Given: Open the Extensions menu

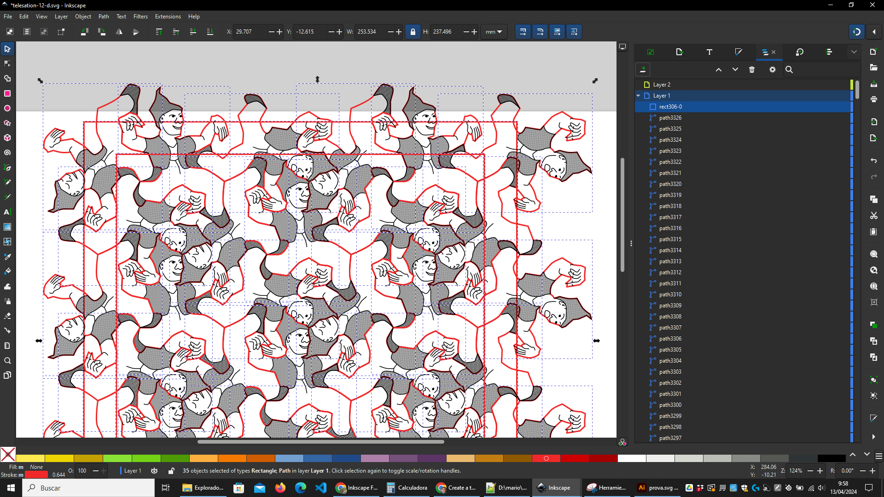Looking at the screenshot, I should pyautogui.click(x=168, y=17).
